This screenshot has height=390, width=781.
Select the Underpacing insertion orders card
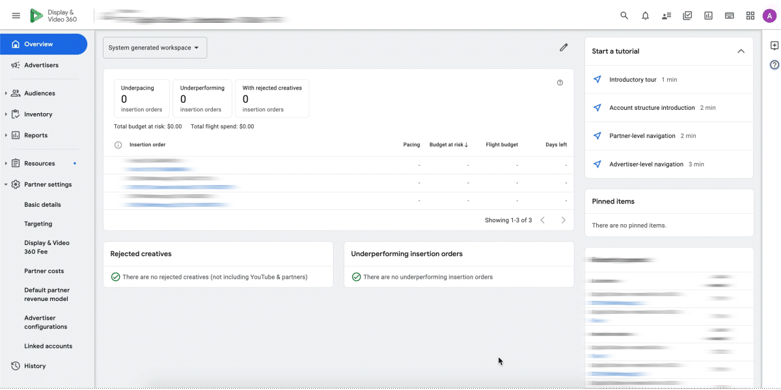coord(141,98)
